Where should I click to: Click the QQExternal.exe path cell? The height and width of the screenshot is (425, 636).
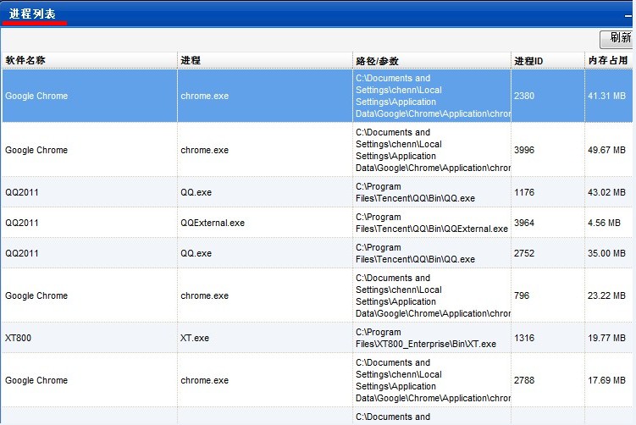[432, 223]
